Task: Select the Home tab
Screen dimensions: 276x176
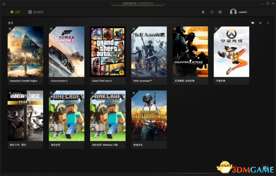Action: coord(15,12)
